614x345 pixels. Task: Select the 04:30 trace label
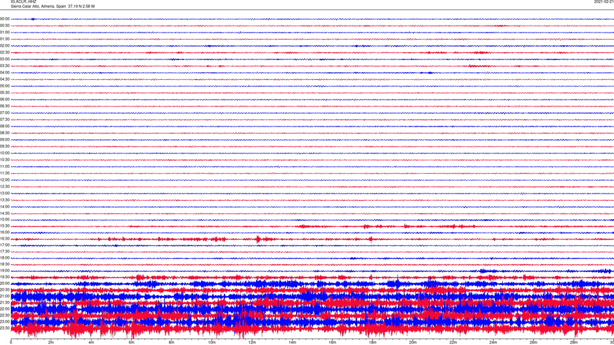[x=4, y=79]
